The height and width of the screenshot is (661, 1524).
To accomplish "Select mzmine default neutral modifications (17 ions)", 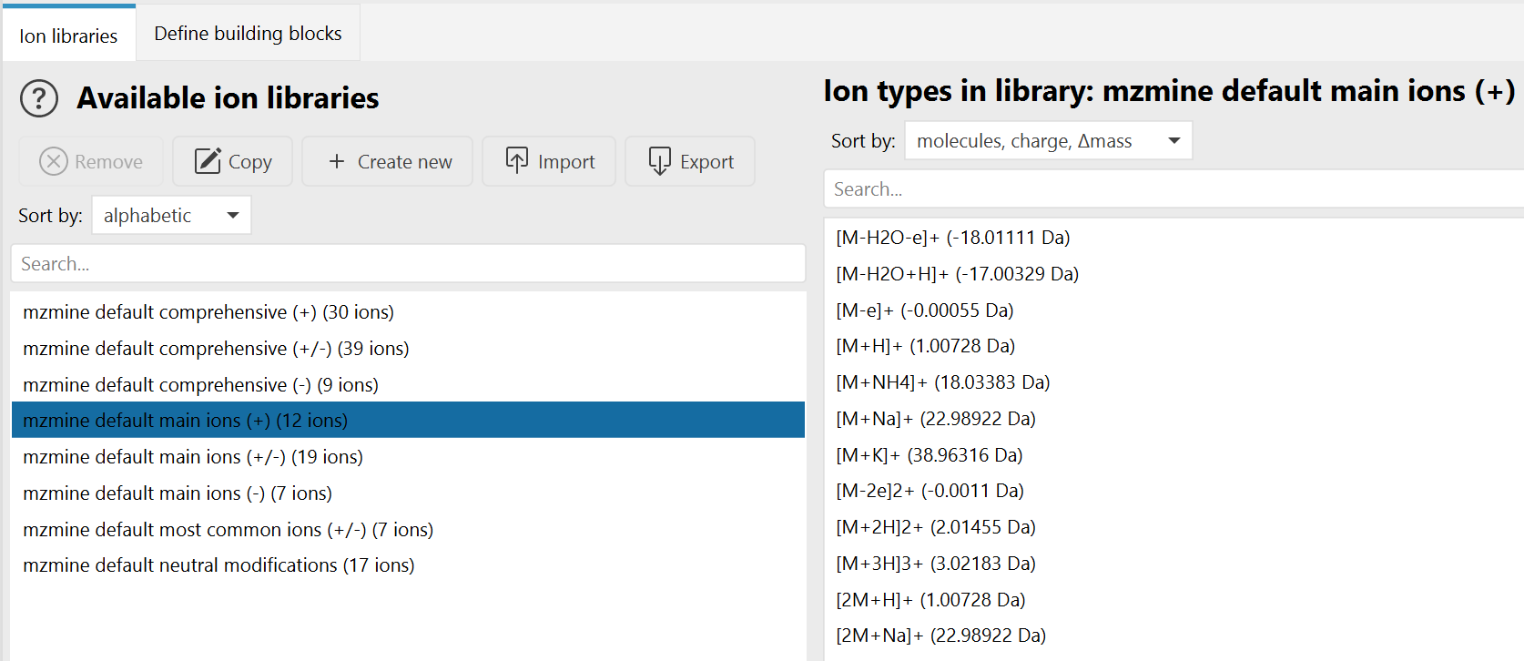I will tap(408, 564).
